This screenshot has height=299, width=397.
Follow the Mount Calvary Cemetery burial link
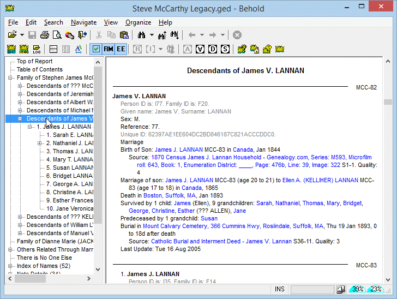coord(233,226)
